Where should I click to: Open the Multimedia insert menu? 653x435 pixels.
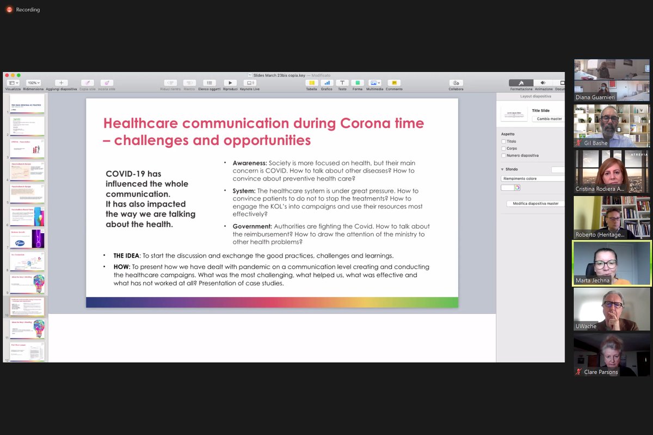click(374, 83)
